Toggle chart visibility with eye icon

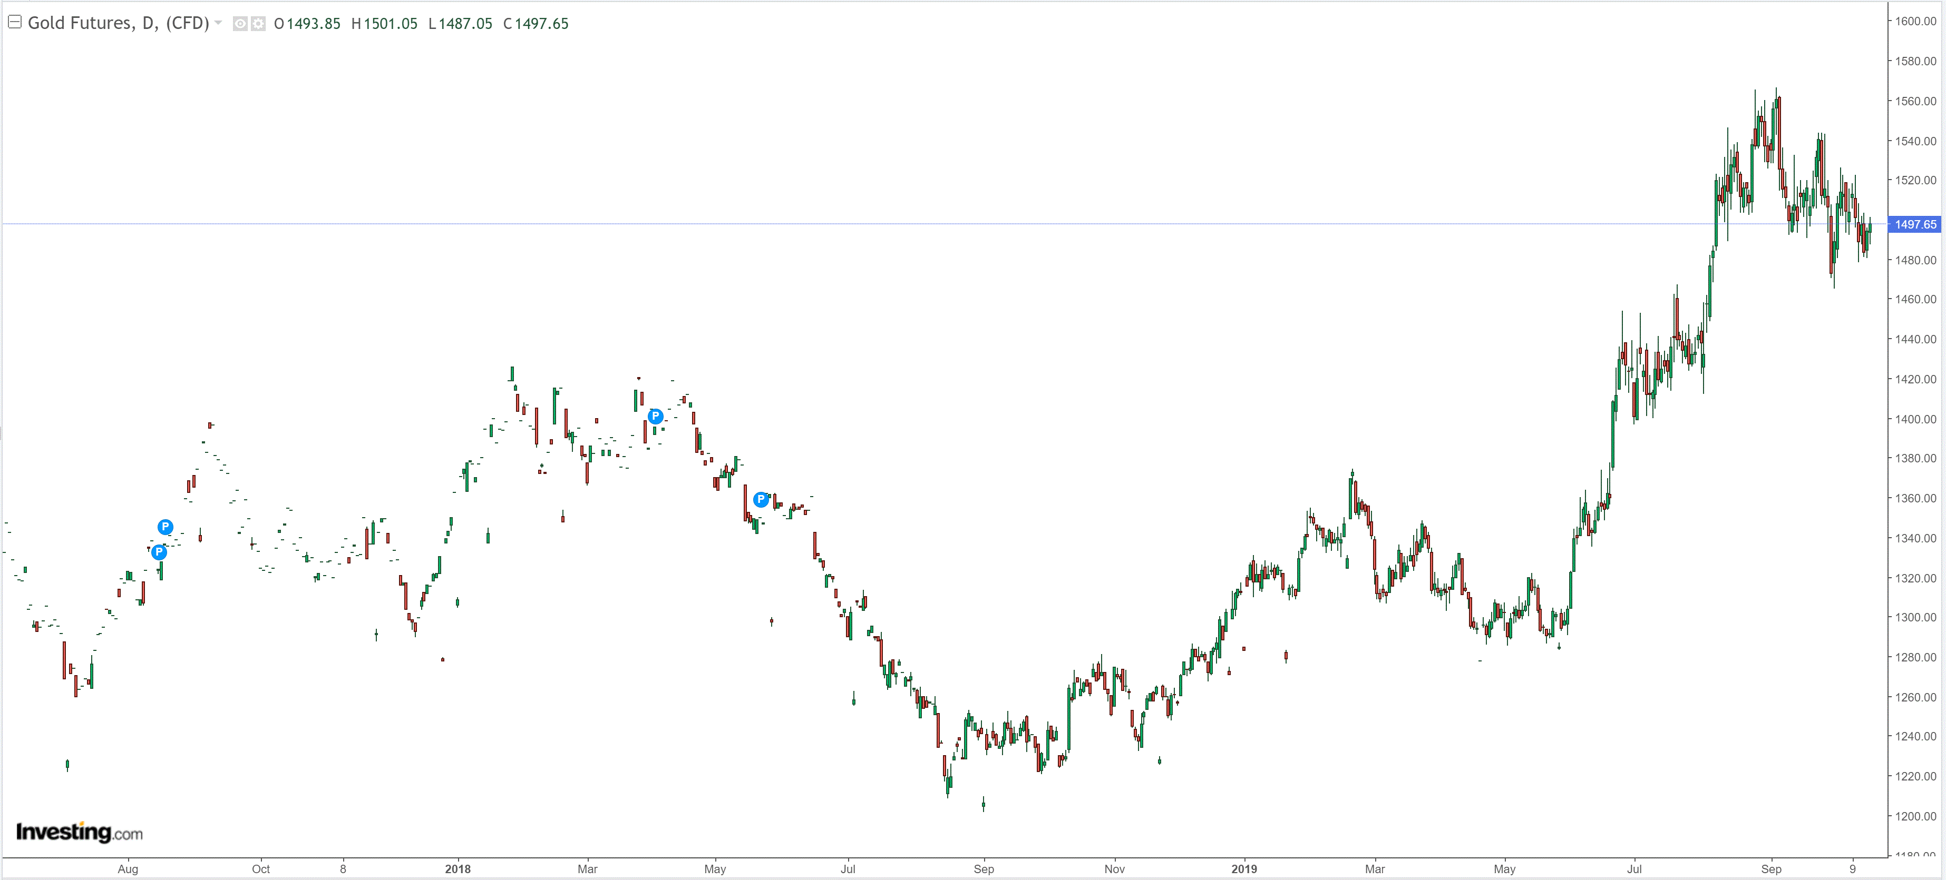tap(239, 23)
